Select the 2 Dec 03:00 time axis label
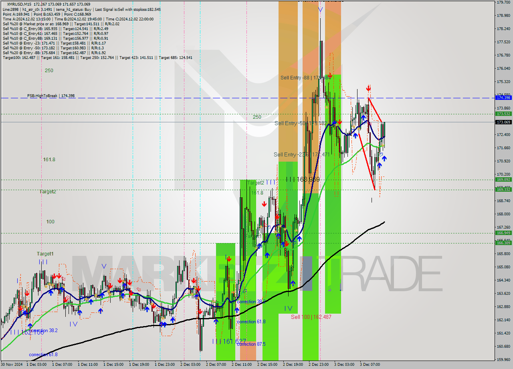 190,365
